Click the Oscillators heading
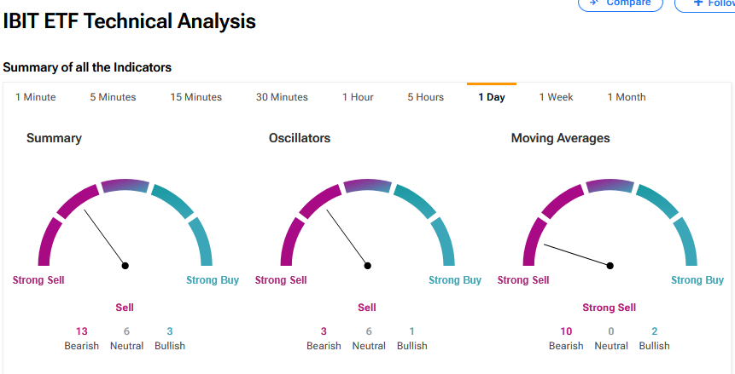735x374 pixels. click(300, 138)
